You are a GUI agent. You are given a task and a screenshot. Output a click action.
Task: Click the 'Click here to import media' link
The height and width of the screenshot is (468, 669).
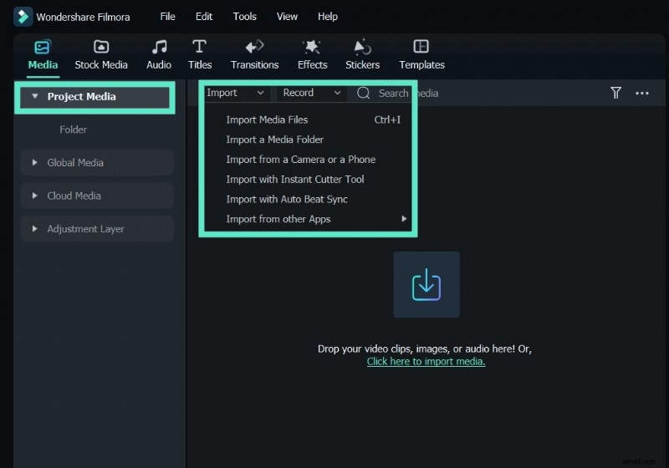(x=426, y=362)
